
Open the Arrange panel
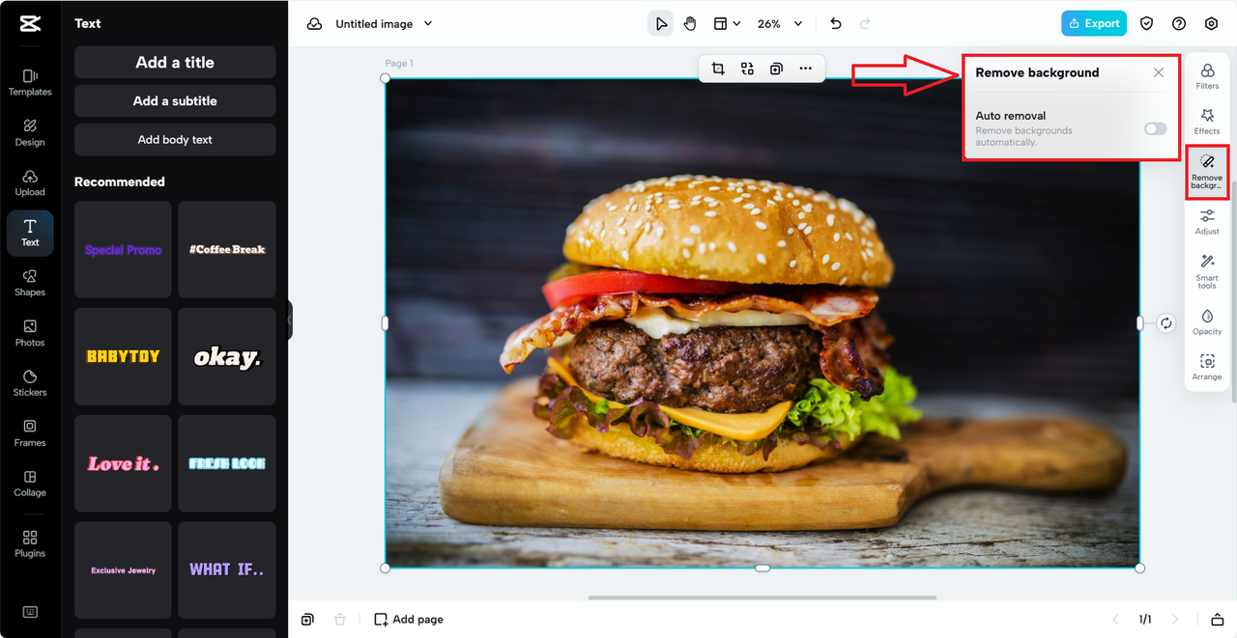1207,368
